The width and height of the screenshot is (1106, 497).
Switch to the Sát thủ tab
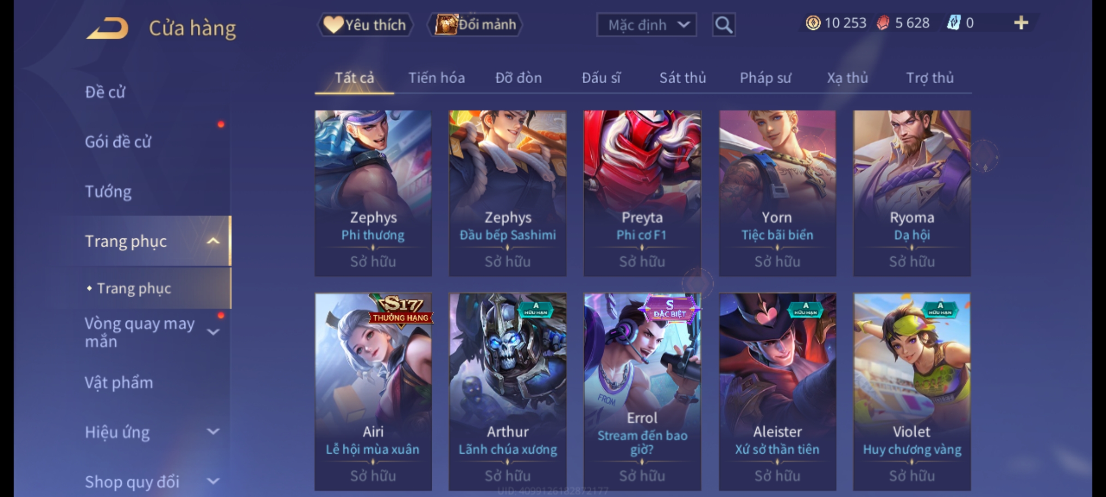pos(682,78)
